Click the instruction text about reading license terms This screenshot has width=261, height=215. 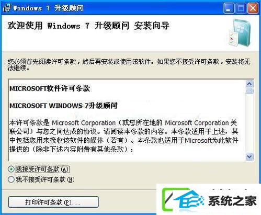[x=129, y=64]
